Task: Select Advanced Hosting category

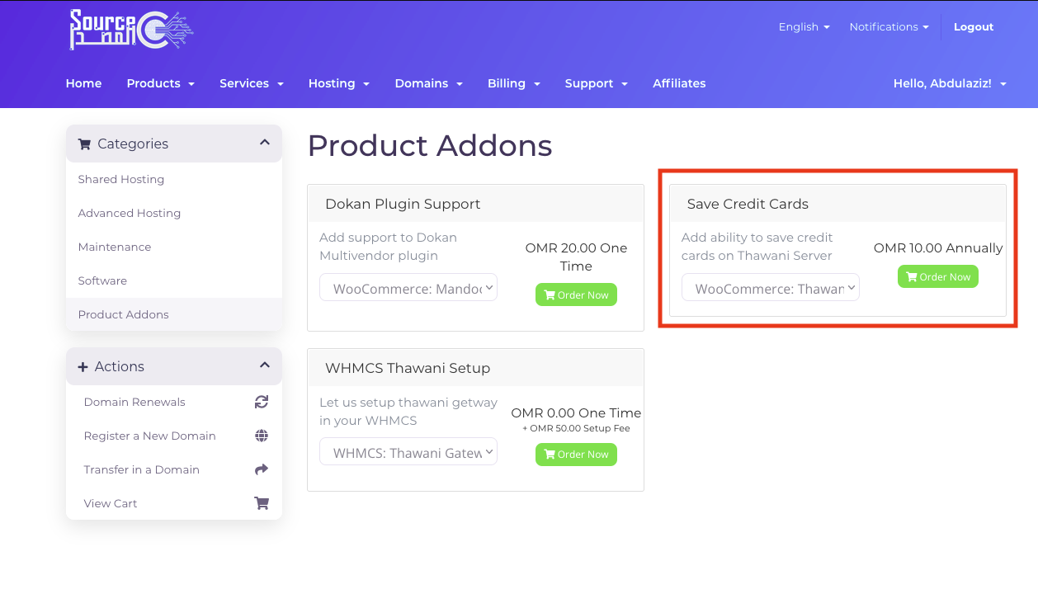Action: pos(174,213)
